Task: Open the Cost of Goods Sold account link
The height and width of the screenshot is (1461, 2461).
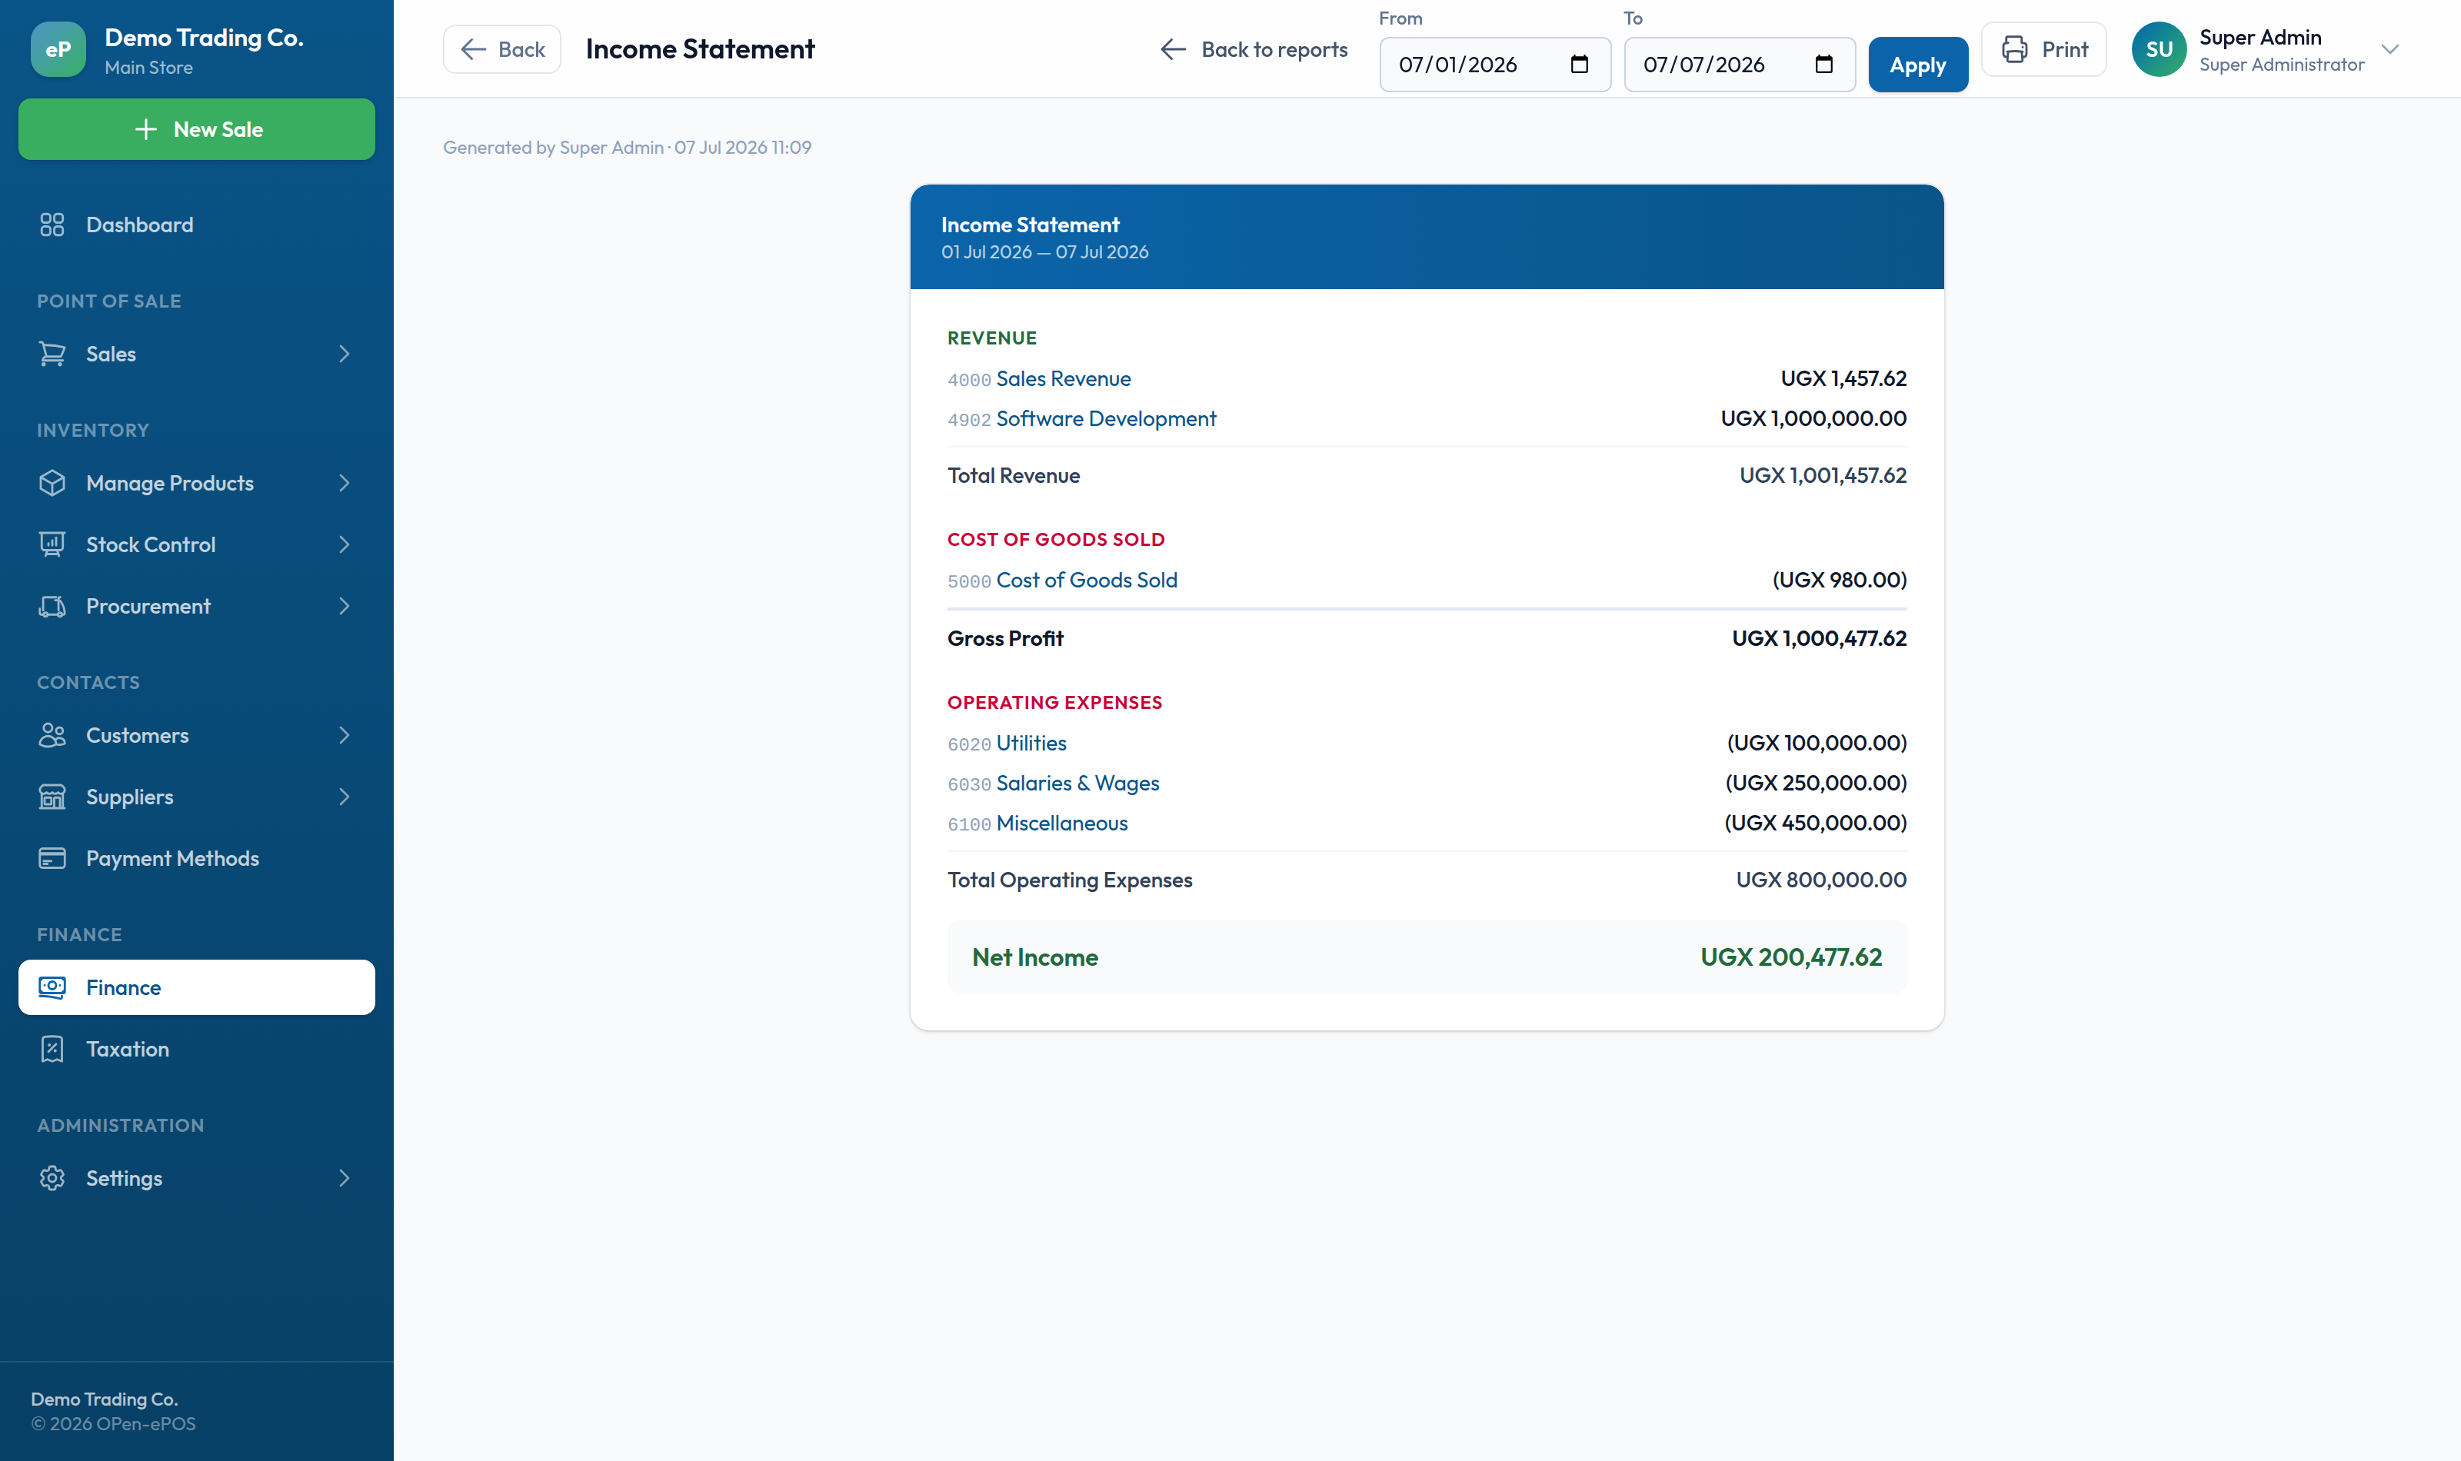Action: pyautogui.click(x=1087, y=580)
